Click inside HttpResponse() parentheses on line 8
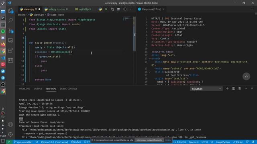Viewport: 257px width, 144px height. click(x=70, y=52)
